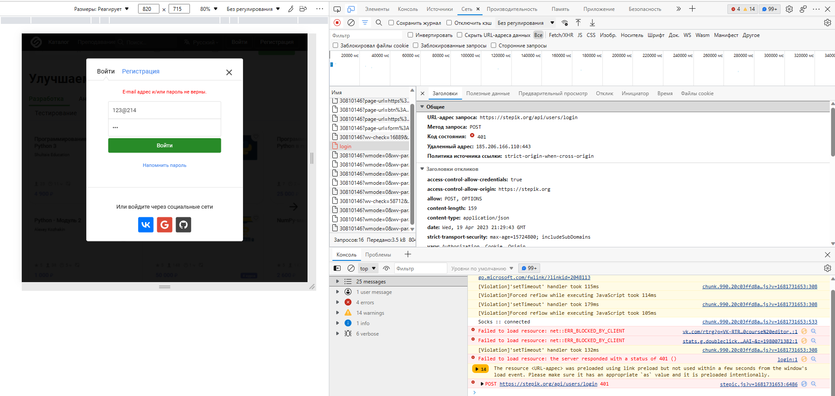The width and height of the screenshot is (835, 396).
Task: Select the Fetch/XHR filter type
Action: pos(561,35)
